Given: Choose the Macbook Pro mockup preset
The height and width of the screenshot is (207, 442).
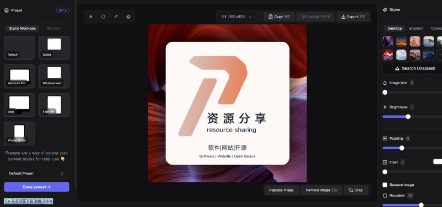Looking at the screenshot, I should click(x=19, y=76).
